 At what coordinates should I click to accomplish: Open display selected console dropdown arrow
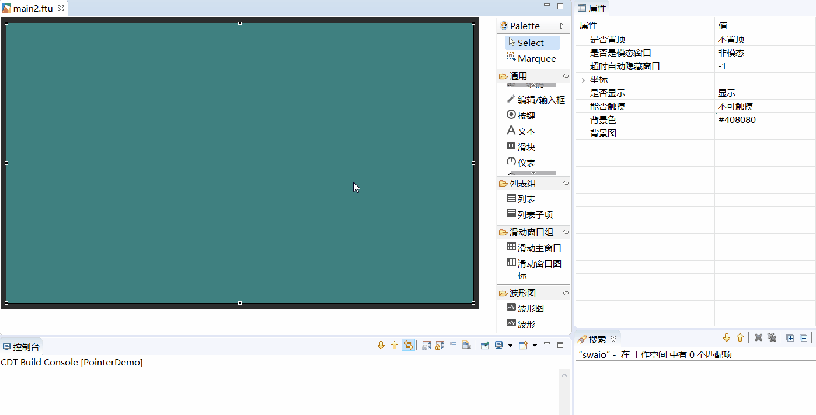click(x=510, y=345)
